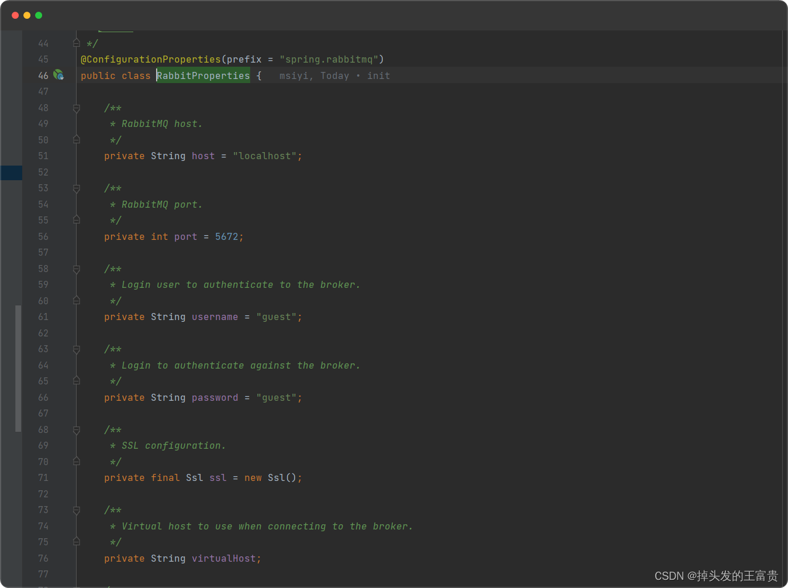Click the fold end marker at line 50
Viewport: 788px width, 588px height.
tap(77, 139)
